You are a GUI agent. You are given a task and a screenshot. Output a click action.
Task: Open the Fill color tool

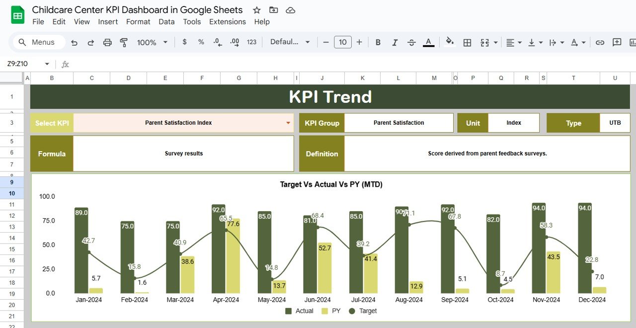click(450, 42)
